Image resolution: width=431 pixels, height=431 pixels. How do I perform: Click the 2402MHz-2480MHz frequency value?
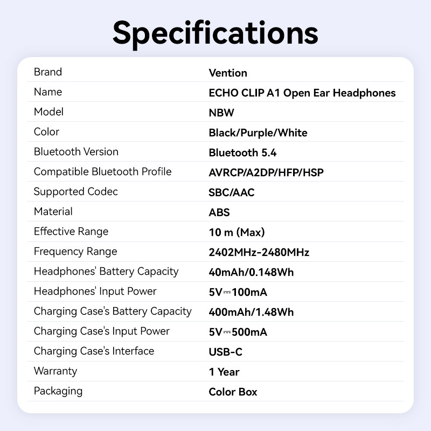tap(259, 252)
